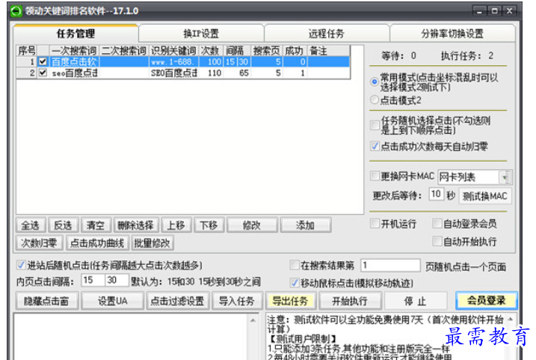This screenshot has height=360, width=536.
Task: Click the 反选 button
Action: coord(64,225)
